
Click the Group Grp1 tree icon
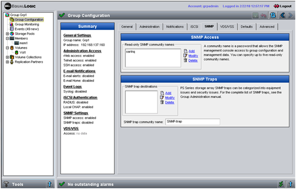pos(7,15)
